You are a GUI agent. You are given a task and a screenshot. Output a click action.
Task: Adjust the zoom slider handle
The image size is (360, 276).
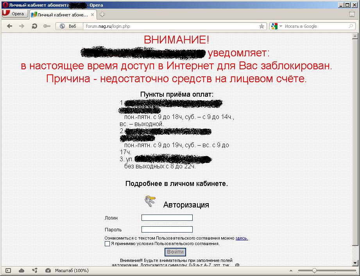tap(314, 271)
